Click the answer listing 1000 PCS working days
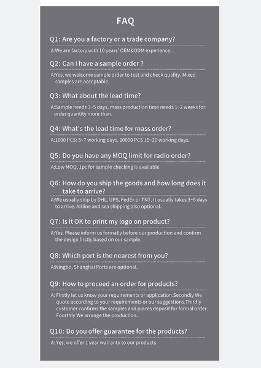 click(120, 140)
